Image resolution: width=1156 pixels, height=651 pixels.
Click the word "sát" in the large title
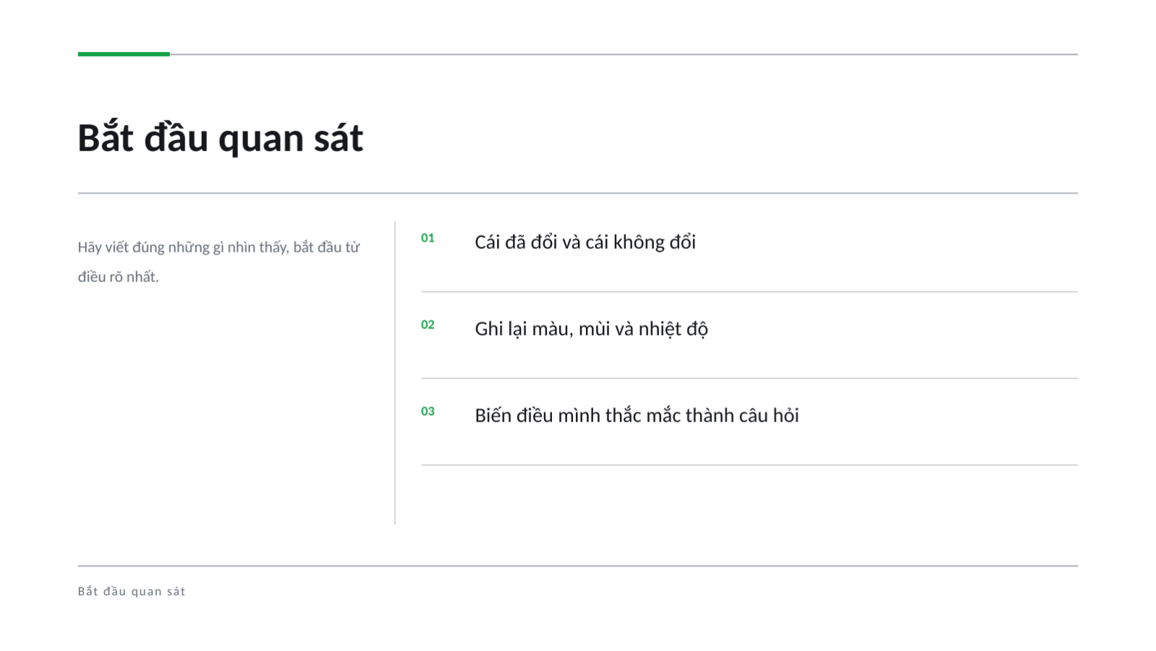pos(339,138)
